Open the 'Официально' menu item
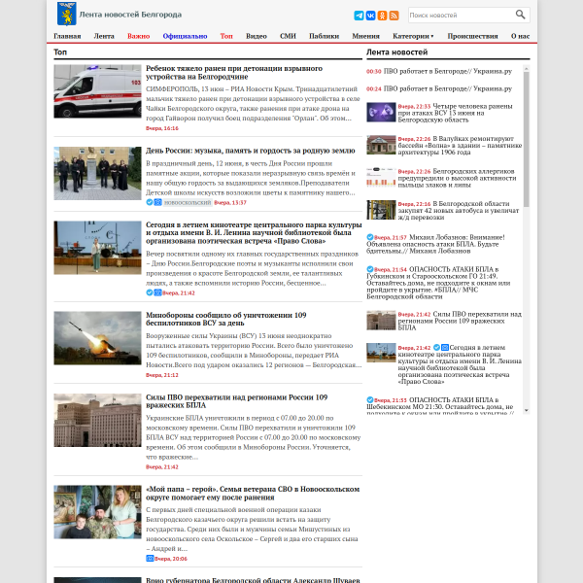 click(x=185, y=36)
